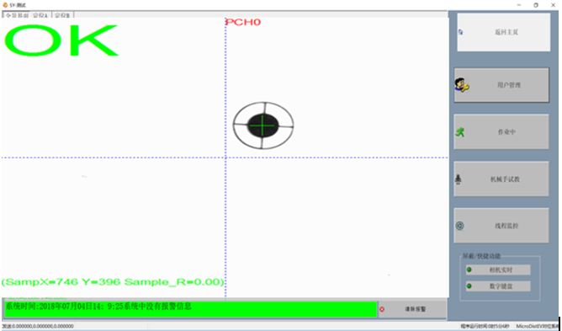This screenshot has height=331, width=562.
Task: Open 用户管理 user management
Action: click(x=501, y=85)
